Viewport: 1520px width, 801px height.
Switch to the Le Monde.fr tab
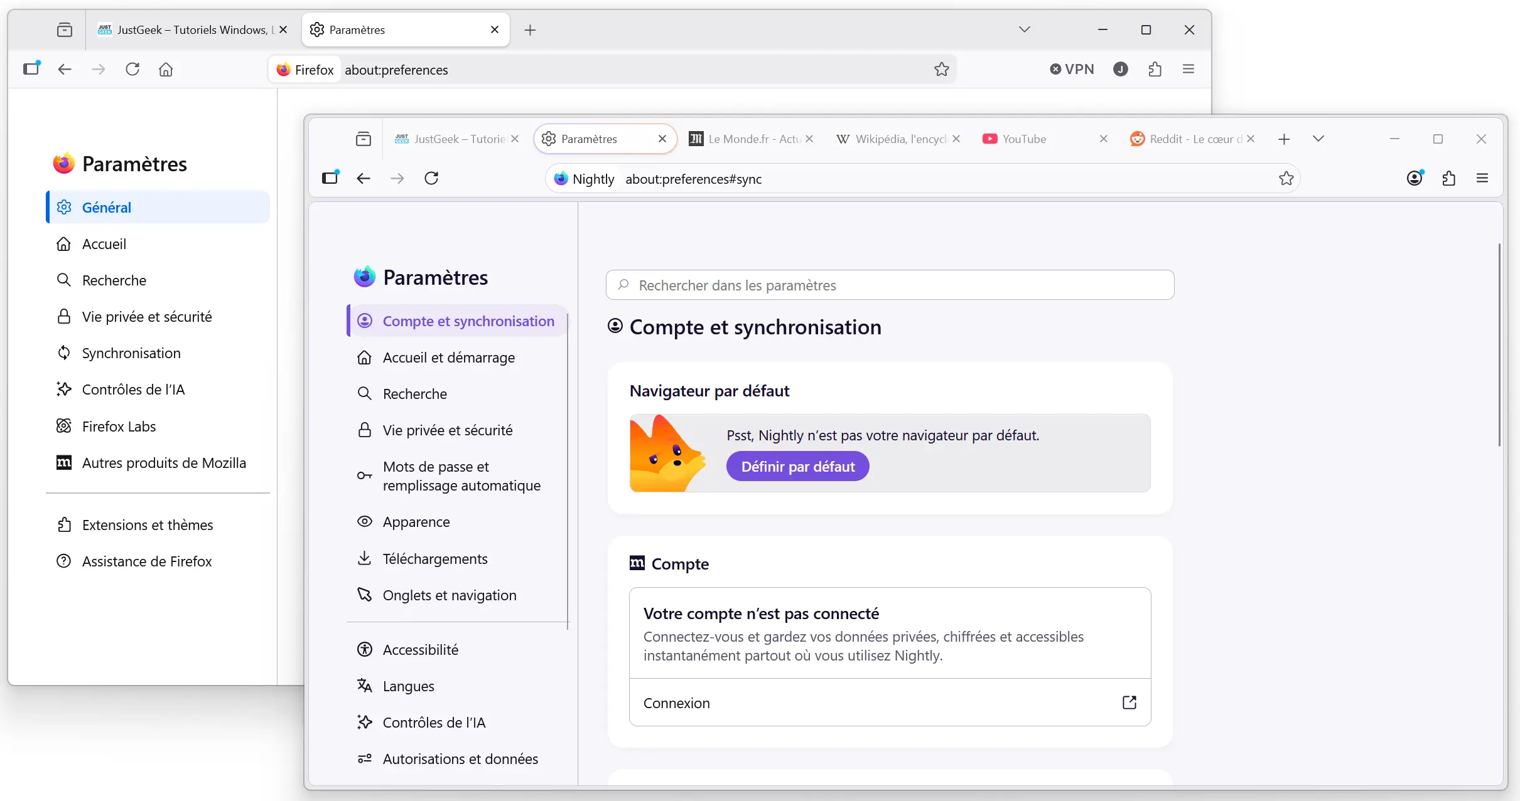(x=752, y=139)
